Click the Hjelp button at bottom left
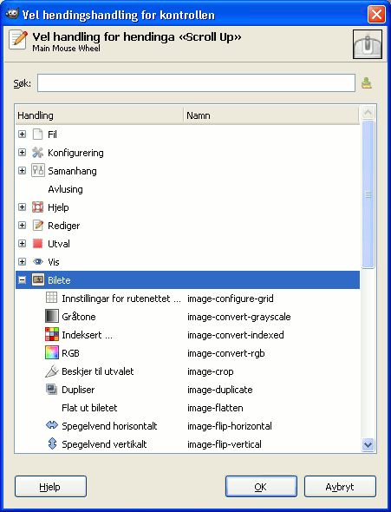 click(x=50, y=487)
